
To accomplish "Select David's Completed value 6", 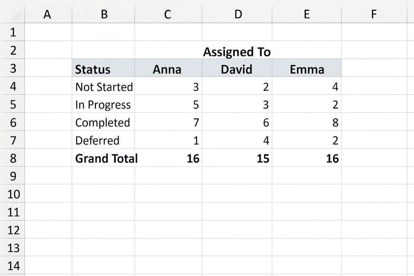I will click(x=237, y=122).
